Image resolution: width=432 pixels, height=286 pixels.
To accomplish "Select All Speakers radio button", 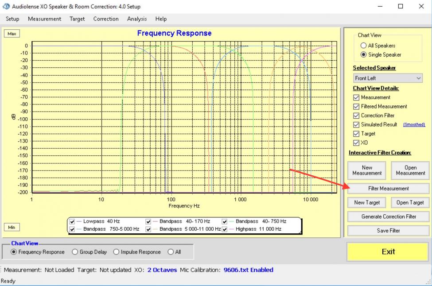I will [x=363, y=46].
